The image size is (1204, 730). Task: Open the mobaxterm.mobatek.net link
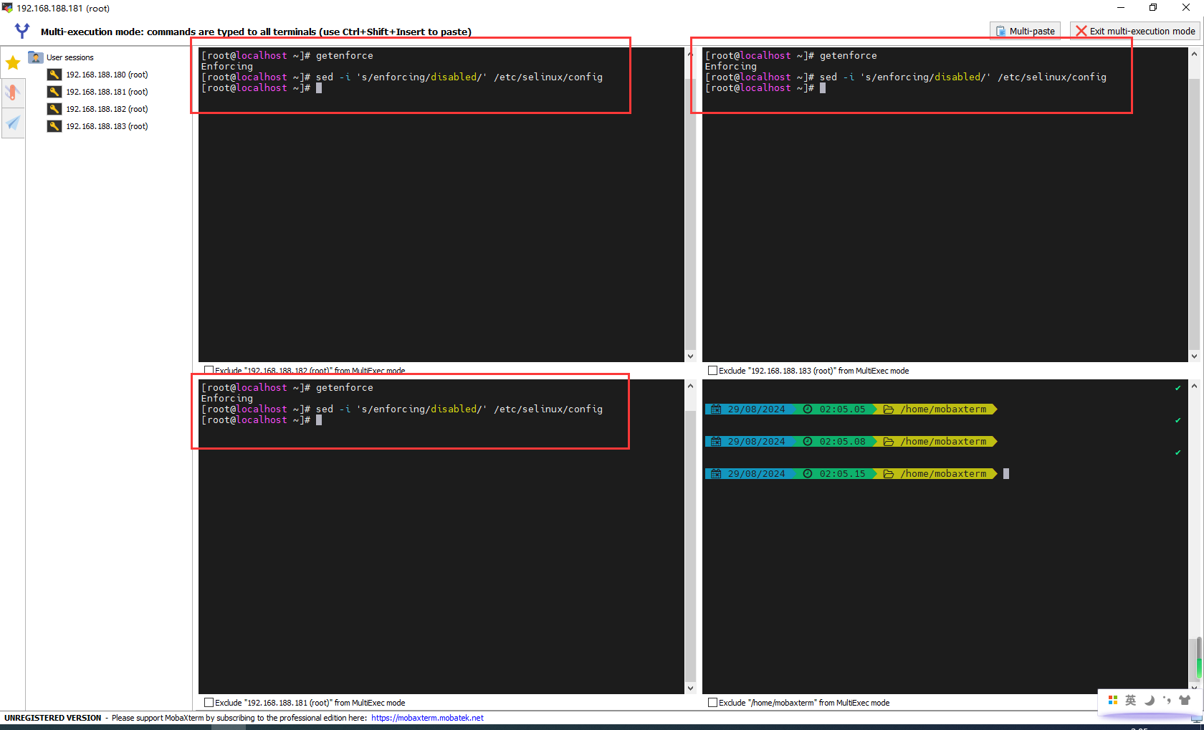(427, 718)
